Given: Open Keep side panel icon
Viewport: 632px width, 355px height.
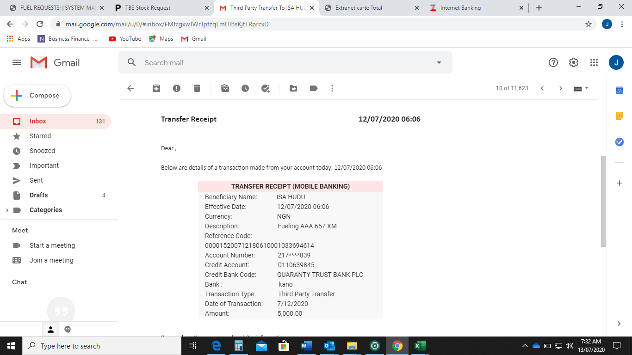Looking at the screenshot, I should coord(620,116).
